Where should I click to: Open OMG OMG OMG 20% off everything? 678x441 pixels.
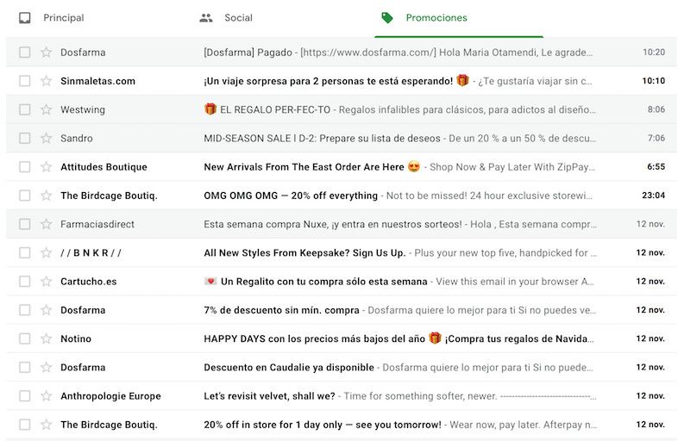pyautogui.click(x=291, y=196)
